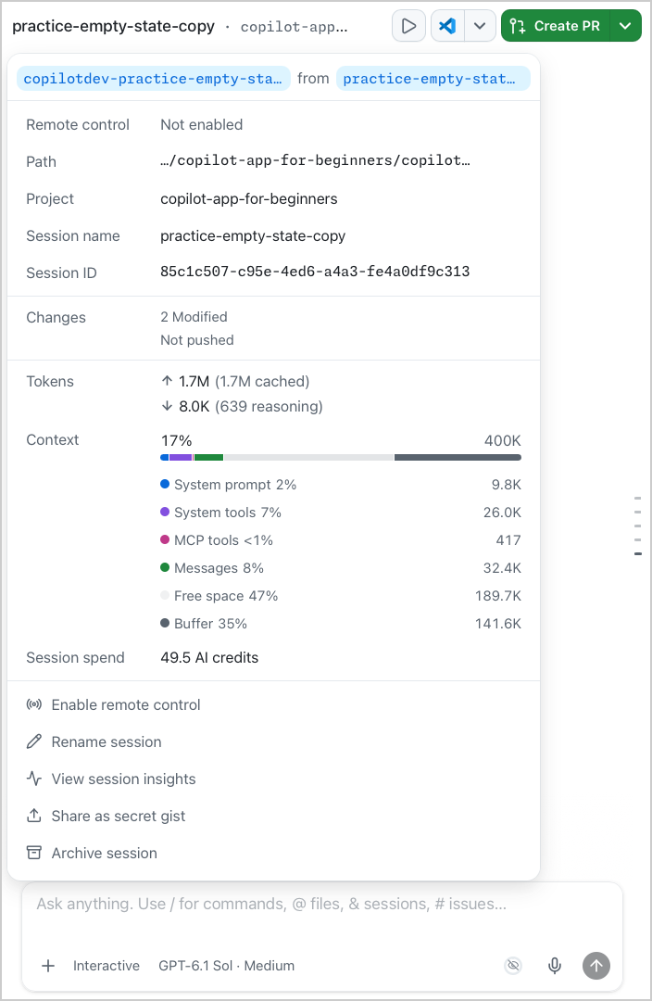Choose View session insights menu item
The image size is (652, 1001).
click(x=274, y=779)
